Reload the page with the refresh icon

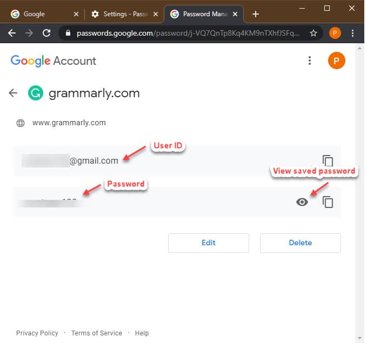(x=46, y=33)
